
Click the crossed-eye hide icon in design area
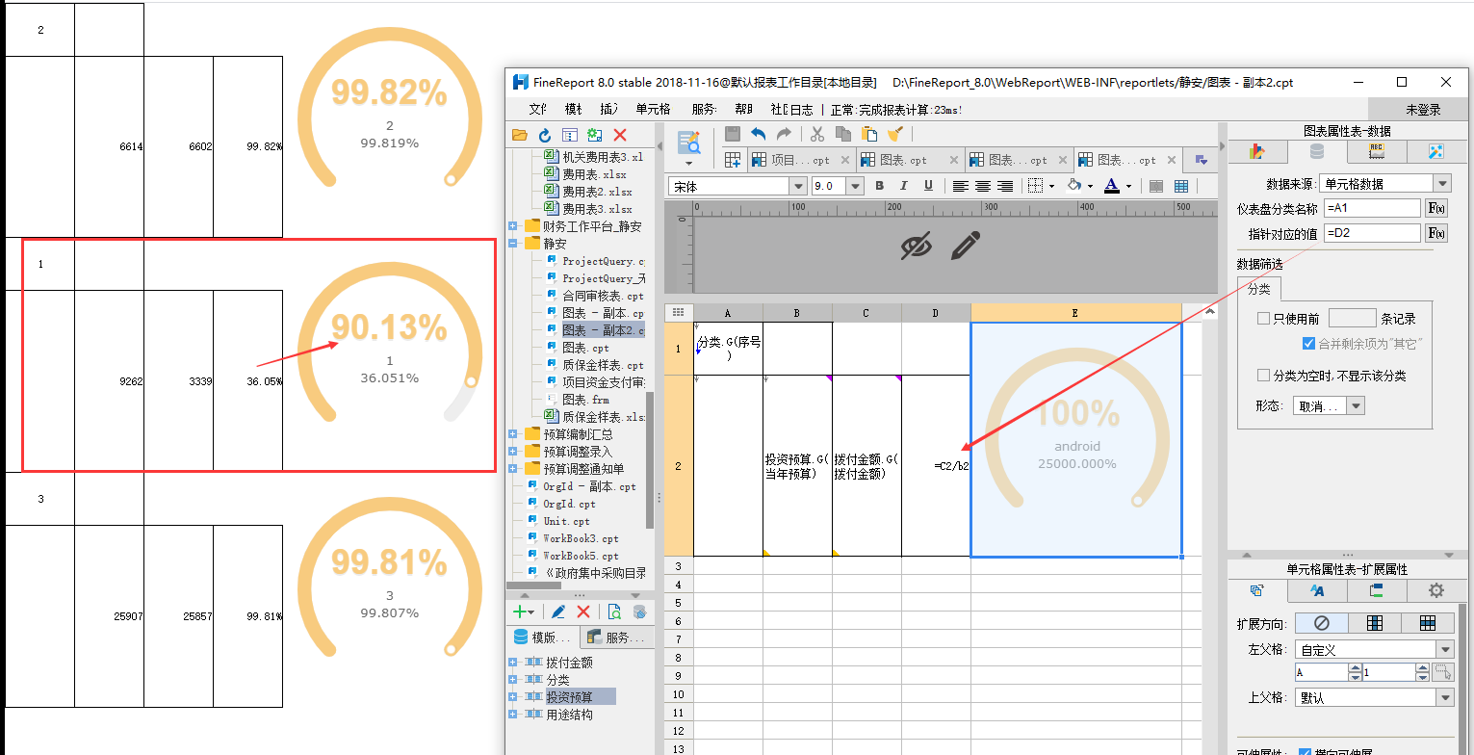coord(917,246)
